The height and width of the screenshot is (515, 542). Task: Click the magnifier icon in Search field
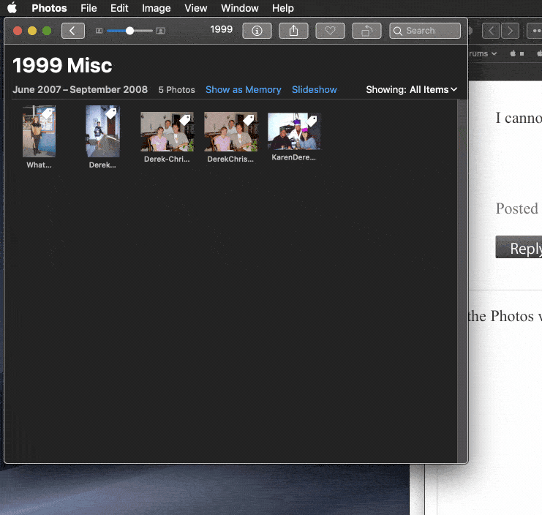[x=398, y=31]
